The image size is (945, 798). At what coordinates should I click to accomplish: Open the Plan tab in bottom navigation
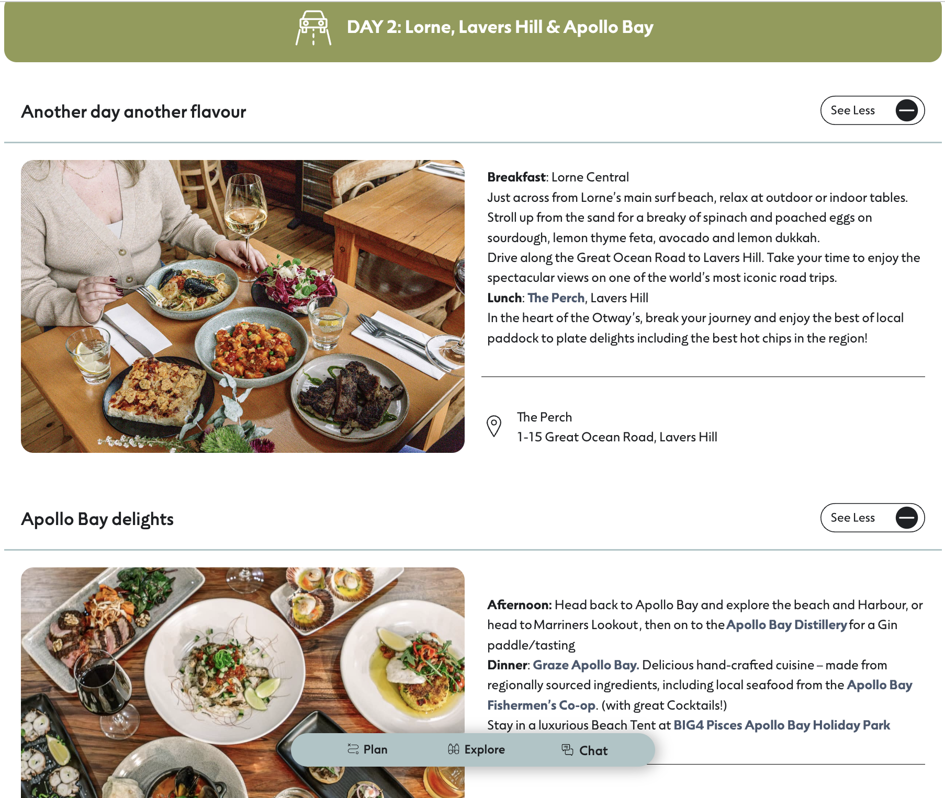(367, 749)
